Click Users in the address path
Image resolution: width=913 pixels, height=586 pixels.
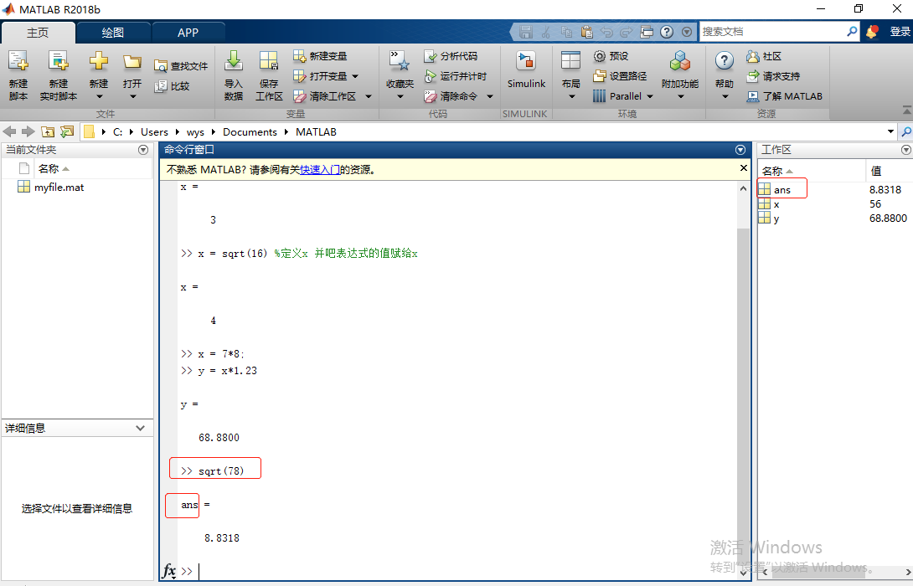click(154, 132)
